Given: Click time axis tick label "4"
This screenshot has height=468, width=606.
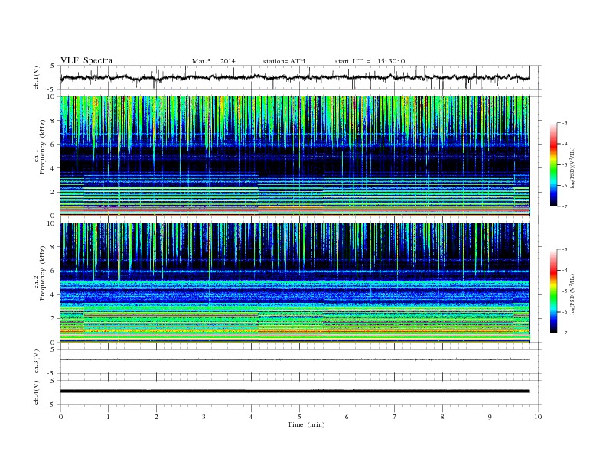Looking at the screenshot, I should [x=252, y=417].
